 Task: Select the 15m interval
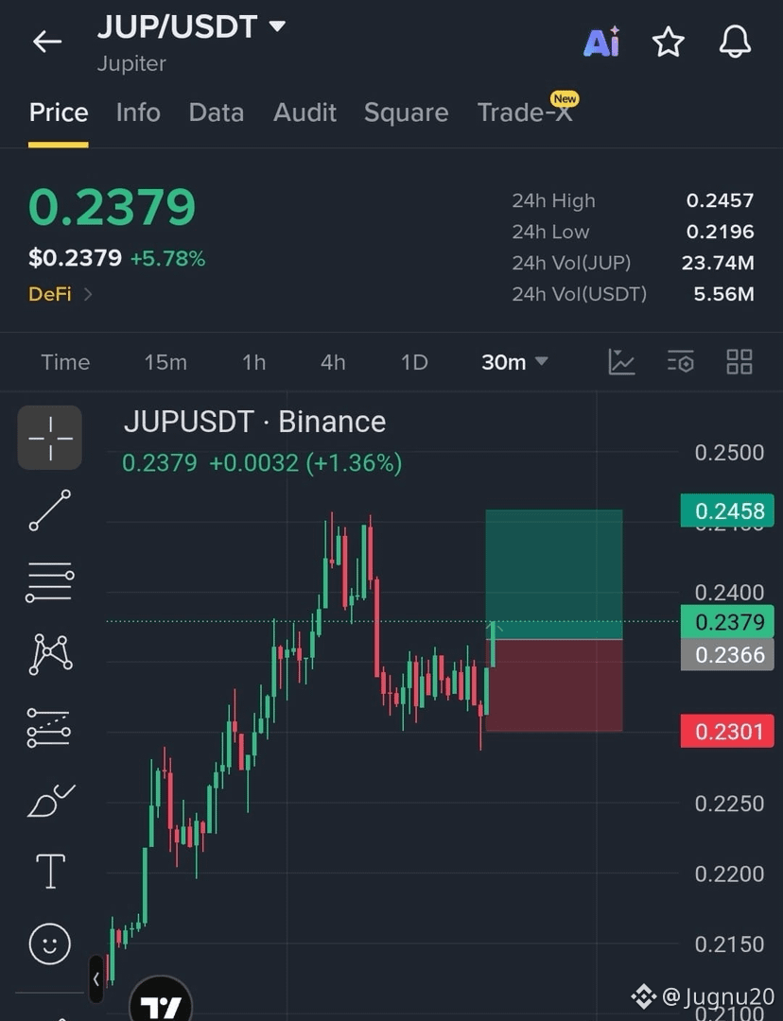point(165,362)
